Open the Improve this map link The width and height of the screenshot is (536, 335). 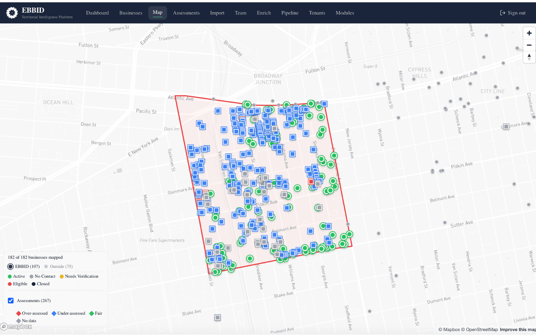pyautogui.click(x=517, y=329)
